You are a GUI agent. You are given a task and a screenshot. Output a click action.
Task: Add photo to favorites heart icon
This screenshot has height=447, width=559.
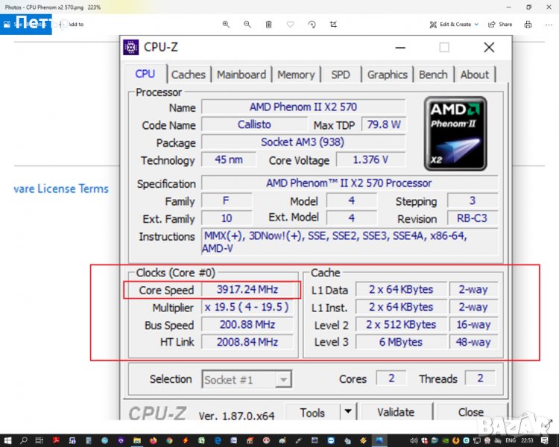pos(291,25)
